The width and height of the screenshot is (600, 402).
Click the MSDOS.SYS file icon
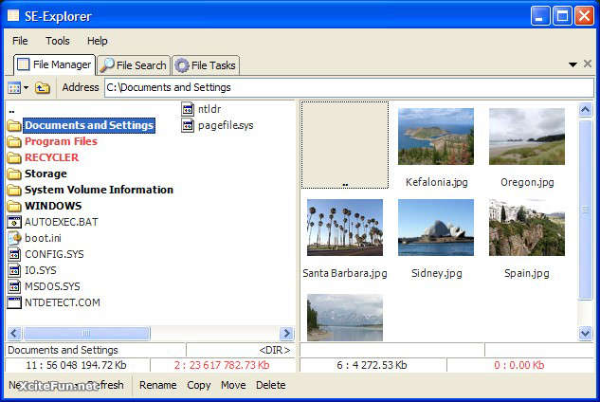click(x=14, y=286)
